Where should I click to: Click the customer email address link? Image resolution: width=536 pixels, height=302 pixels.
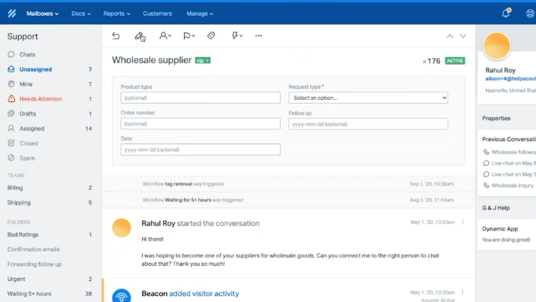tap(510, 79)
